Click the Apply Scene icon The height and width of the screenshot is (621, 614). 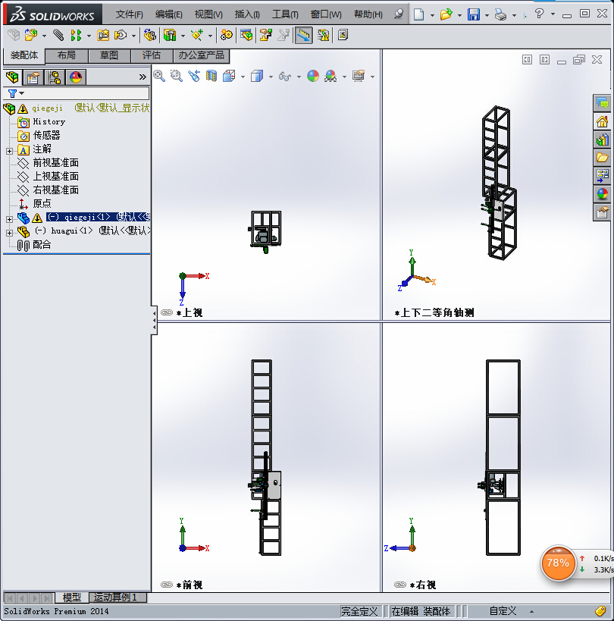330,76
